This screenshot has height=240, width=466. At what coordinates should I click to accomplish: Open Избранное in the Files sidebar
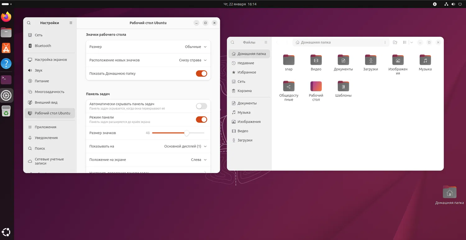[x=249, y=72]
